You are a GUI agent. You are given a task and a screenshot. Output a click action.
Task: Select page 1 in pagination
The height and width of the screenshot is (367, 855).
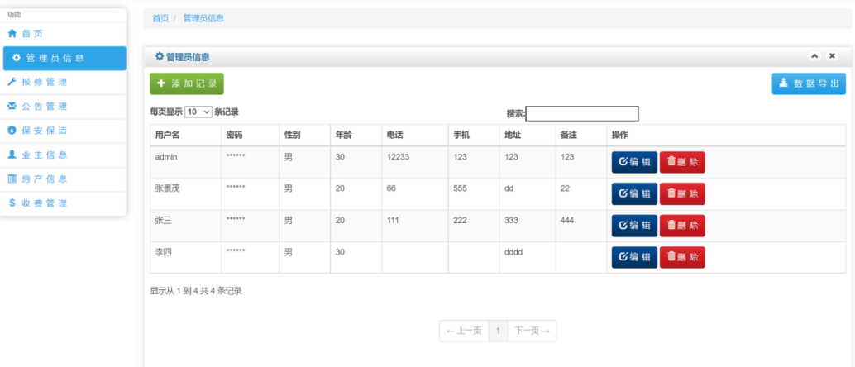click(498, 331)
